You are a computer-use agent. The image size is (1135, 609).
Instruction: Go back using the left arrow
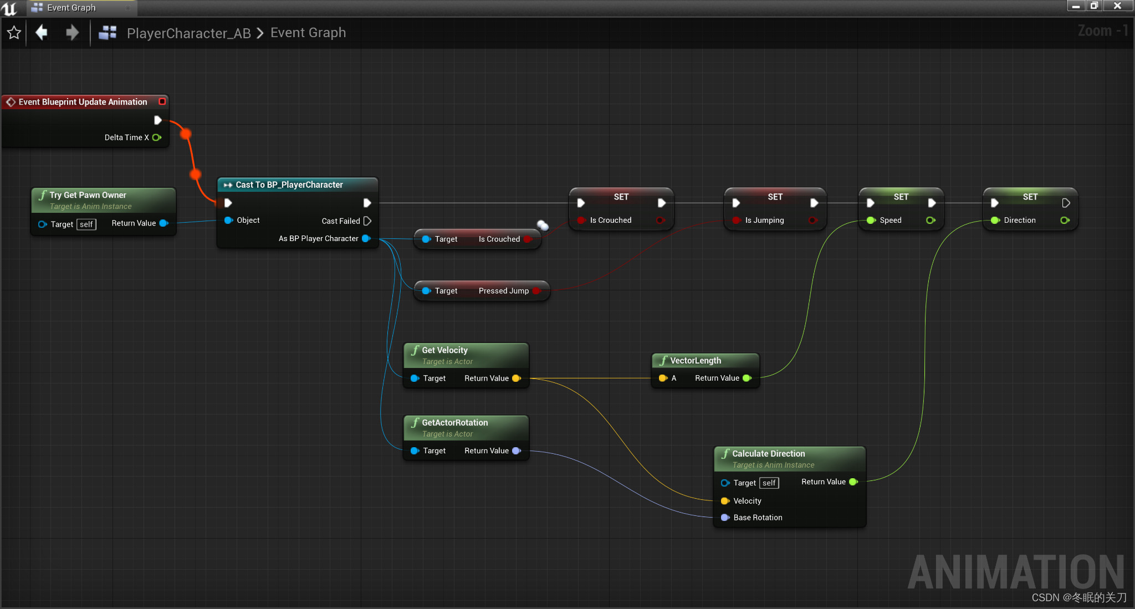[x=42, y=33]
